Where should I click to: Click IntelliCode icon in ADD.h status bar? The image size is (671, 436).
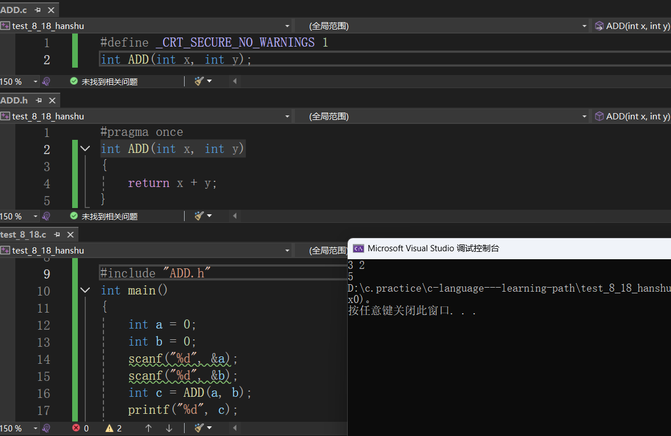coord(46,216)
